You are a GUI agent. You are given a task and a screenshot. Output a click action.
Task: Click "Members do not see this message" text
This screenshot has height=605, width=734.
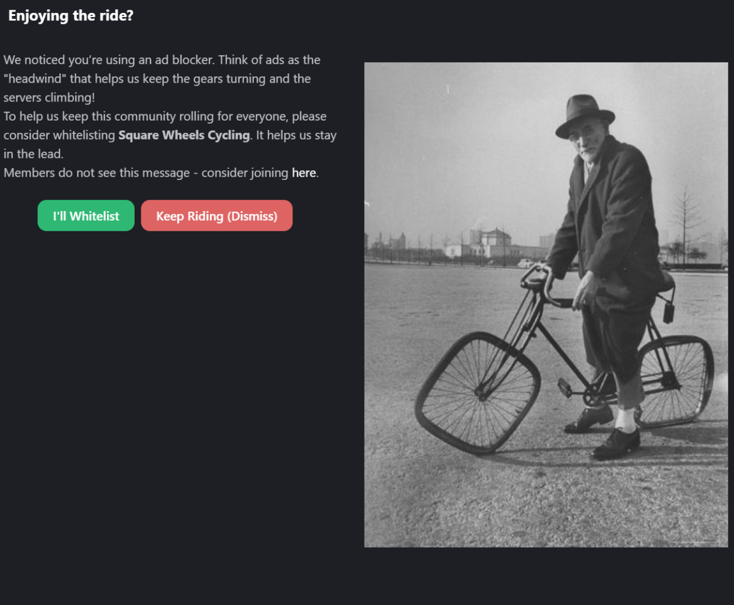point(97,173)
